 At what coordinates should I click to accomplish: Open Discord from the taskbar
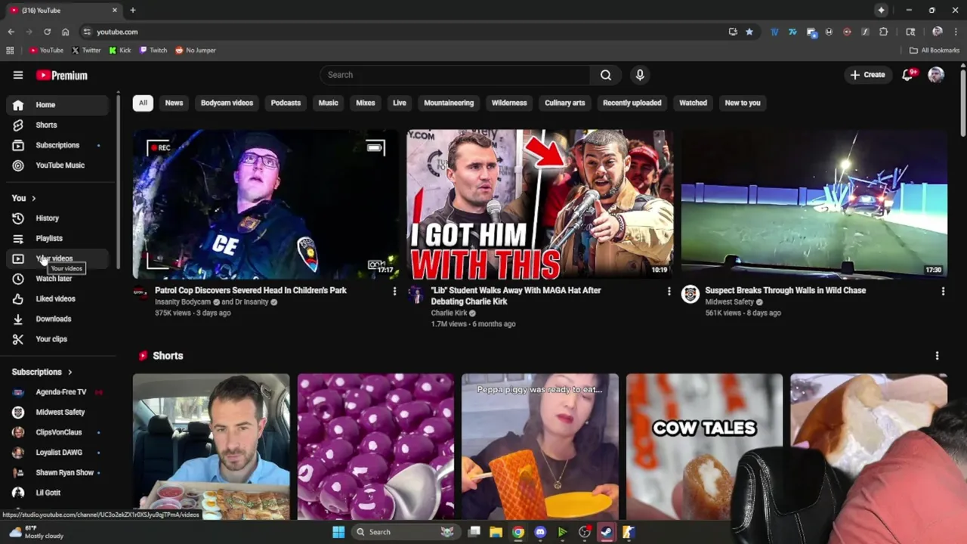(540, 532)
